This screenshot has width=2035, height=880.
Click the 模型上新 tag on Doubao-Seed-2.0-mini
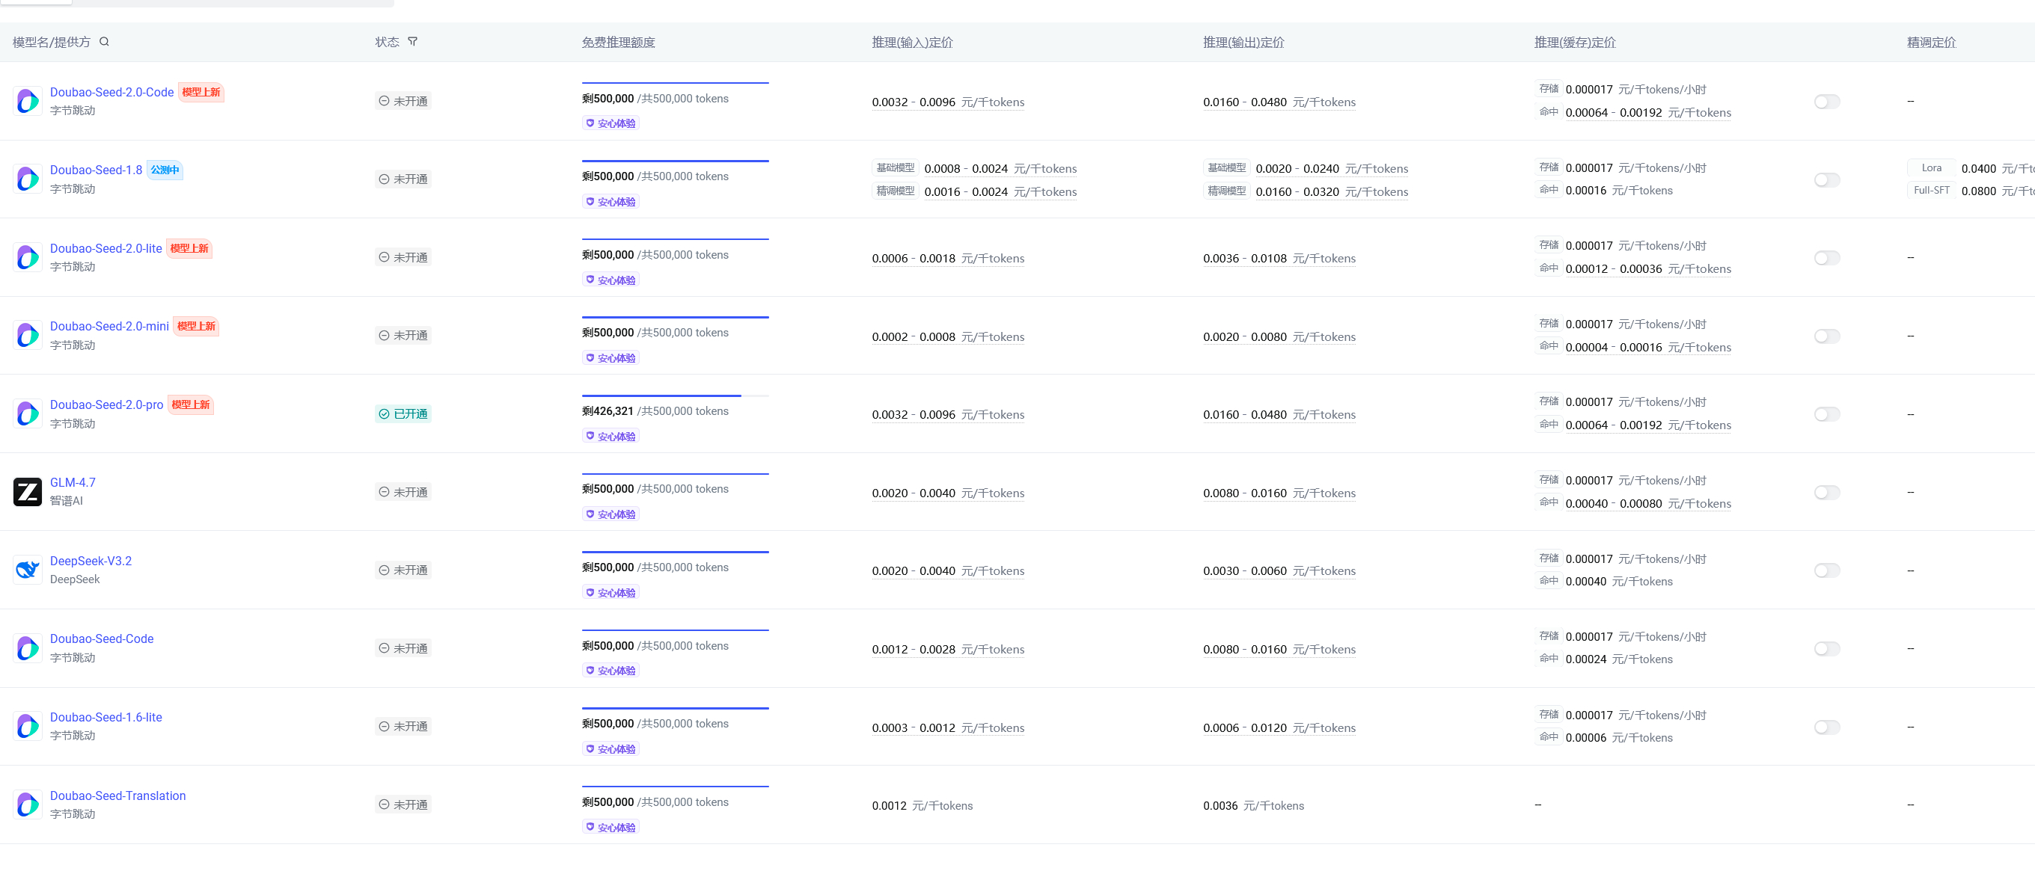[x=196, y=327]
